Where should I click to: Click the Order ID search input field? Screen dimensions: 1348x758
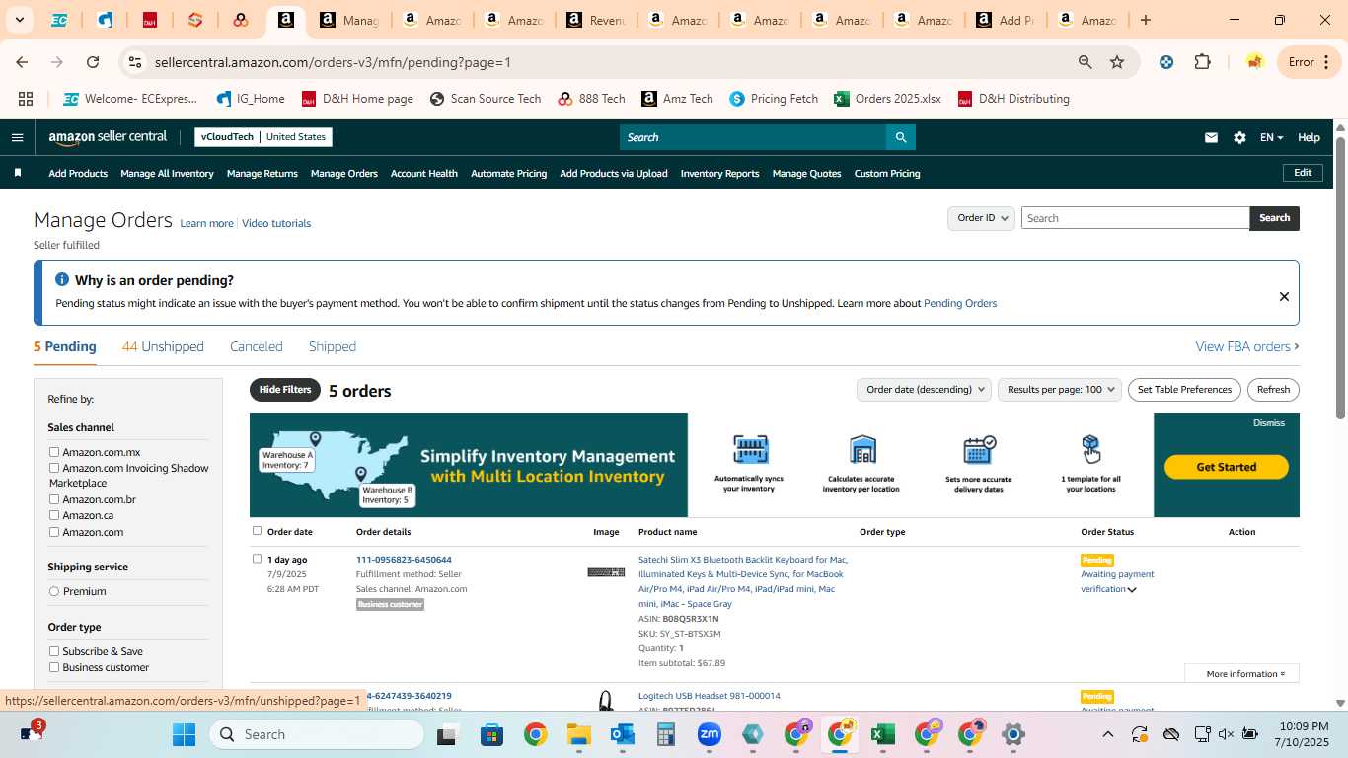point(1135,218)
